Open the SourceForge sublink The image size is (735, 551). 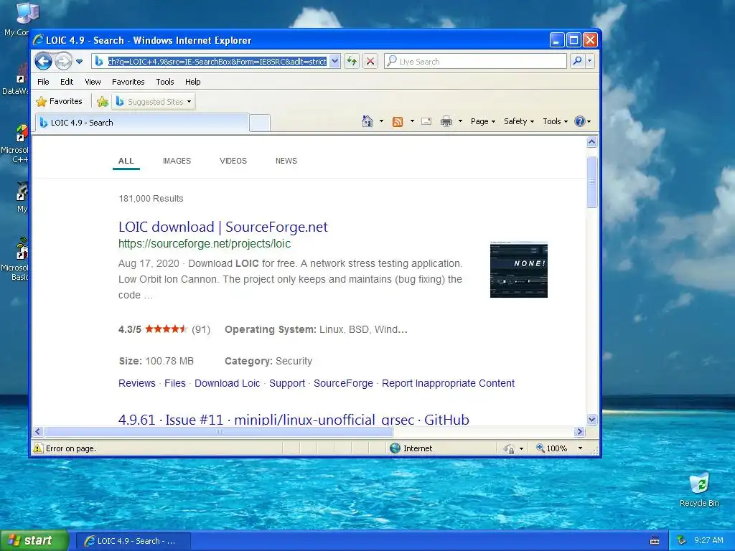tap(343, 383)
